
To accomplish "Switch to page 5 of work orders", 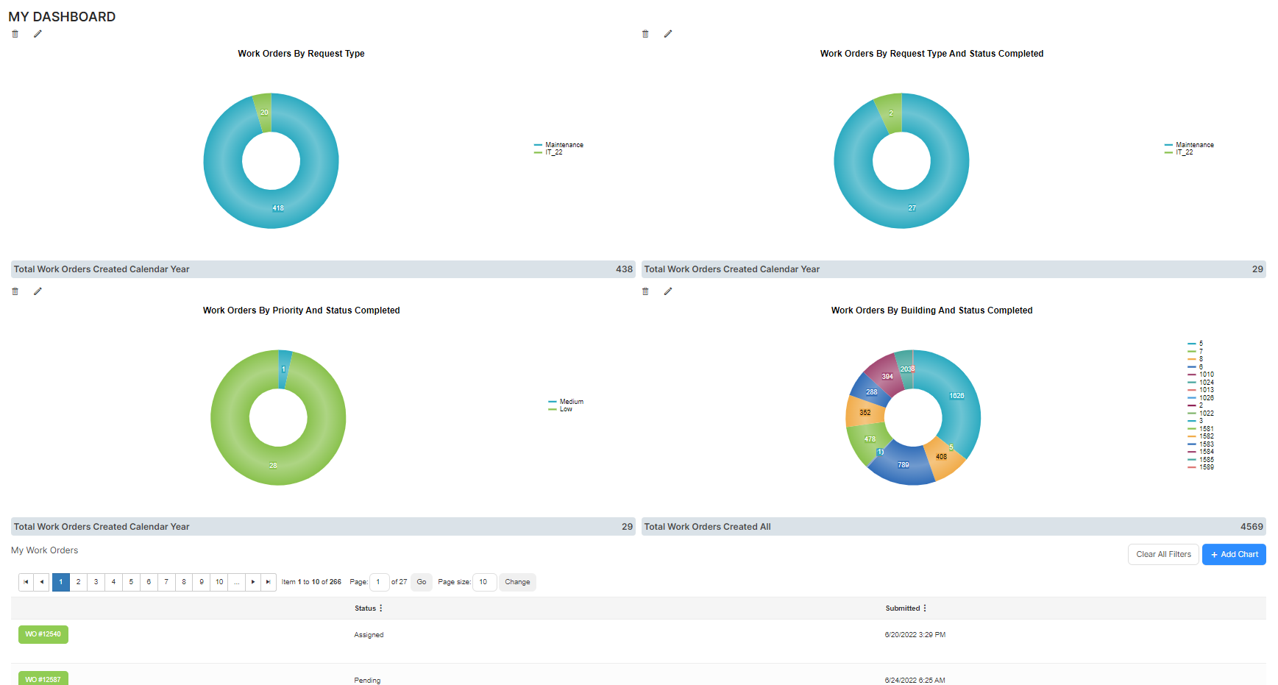I will coord(131,582).
